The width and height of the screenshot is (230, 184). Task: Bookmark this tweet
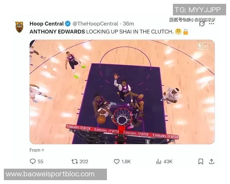point(200,161)
